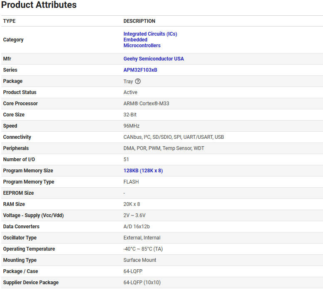This screenshot has width=323, height=290.
Task: Open the Integrated Circuits (ICs) category link
Action: click(150, 34)
